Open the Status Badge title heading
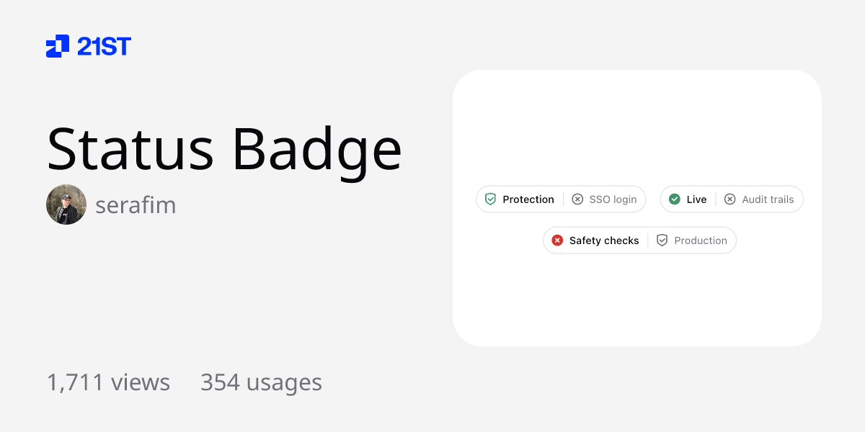The height and width of the screenshot is (432, 865). pos(223,149)
